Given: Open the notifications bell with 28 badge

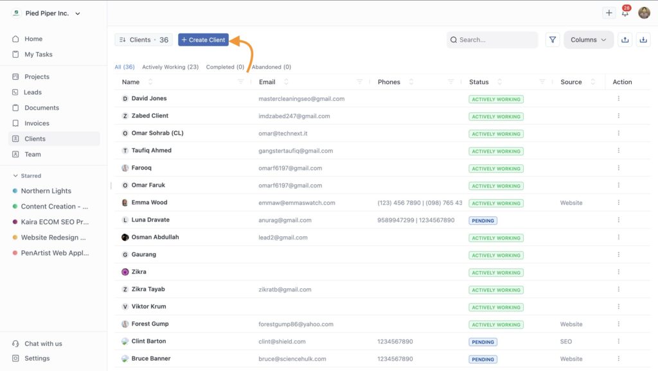Looking at the screenshot, I should pos(625,13).
